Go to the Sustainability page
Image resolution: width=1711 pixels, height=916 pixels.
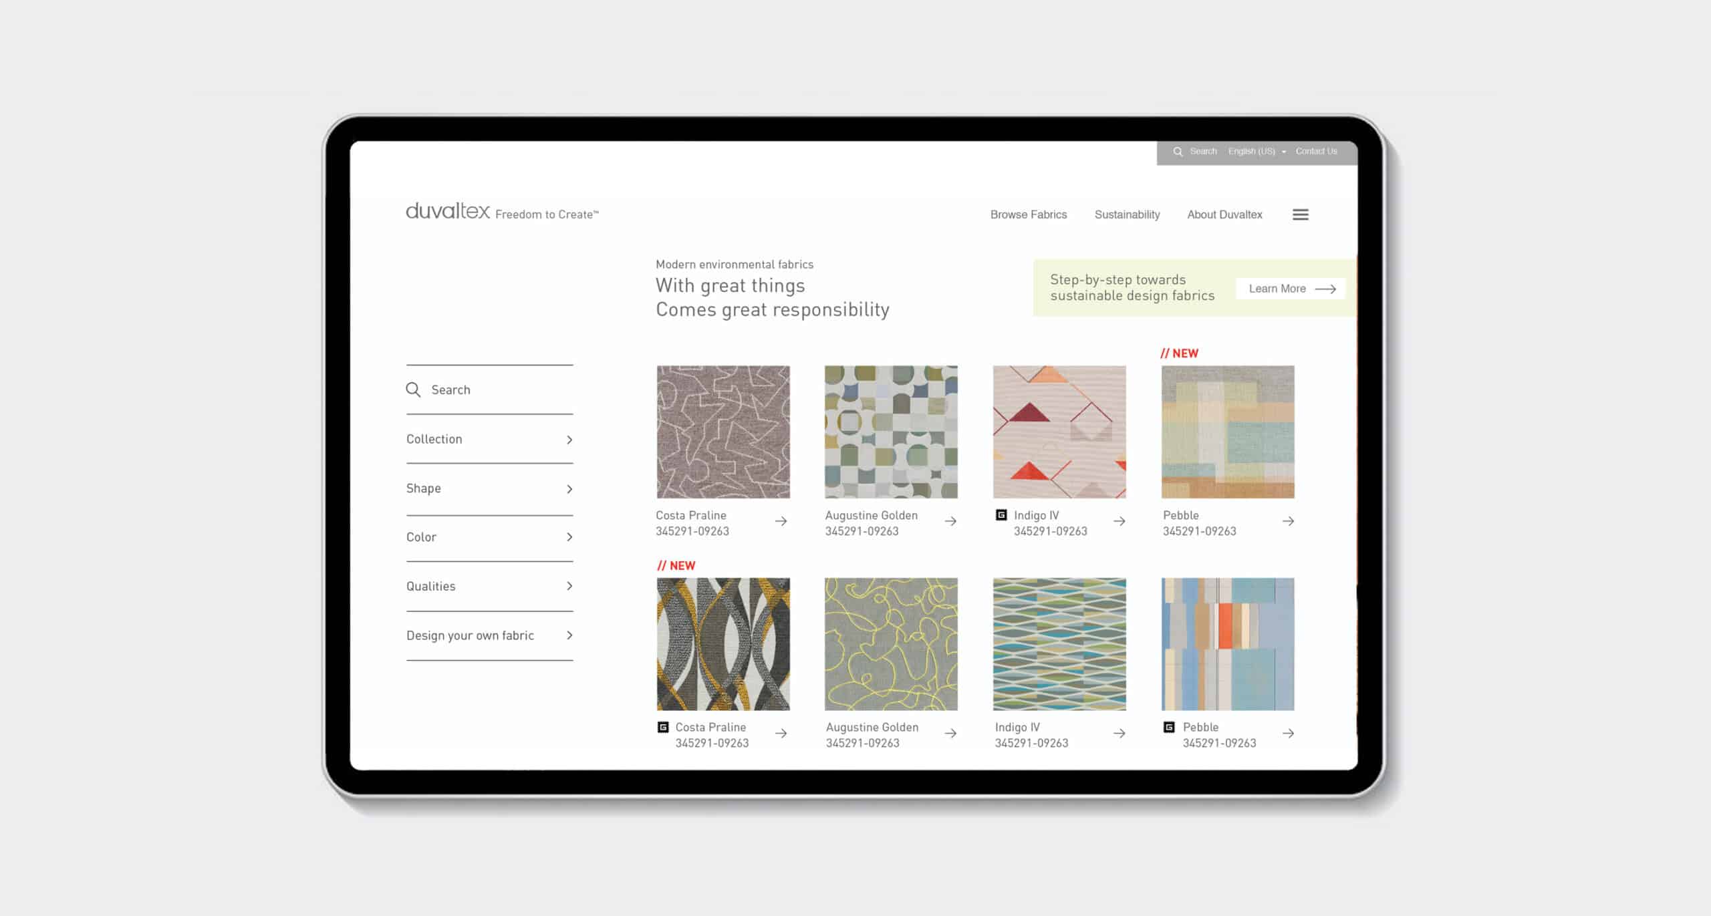tap(1127, 214)
